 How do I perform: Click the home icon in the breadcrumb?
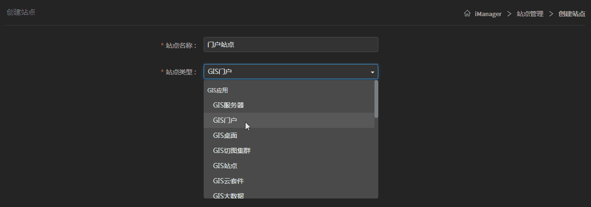[467, 14]
